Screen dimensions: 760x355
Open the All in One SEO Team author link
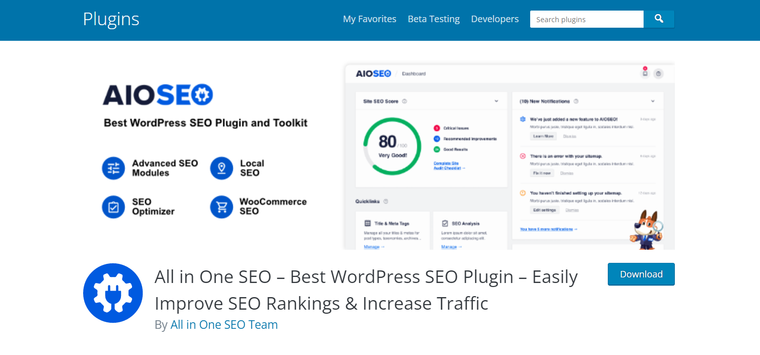point(224,325)
